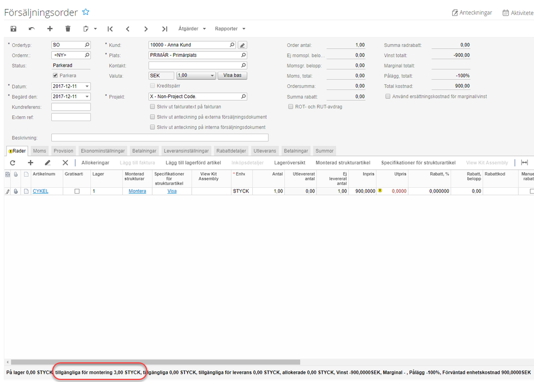Open lookup for Plats field
534x382 pixels.
(244, 55)
